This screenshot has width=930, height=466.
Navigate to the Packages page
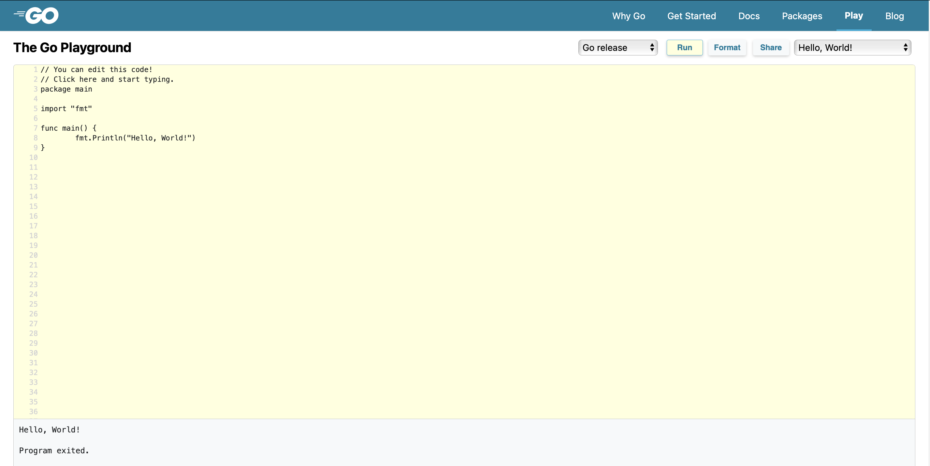pos(802,16)
